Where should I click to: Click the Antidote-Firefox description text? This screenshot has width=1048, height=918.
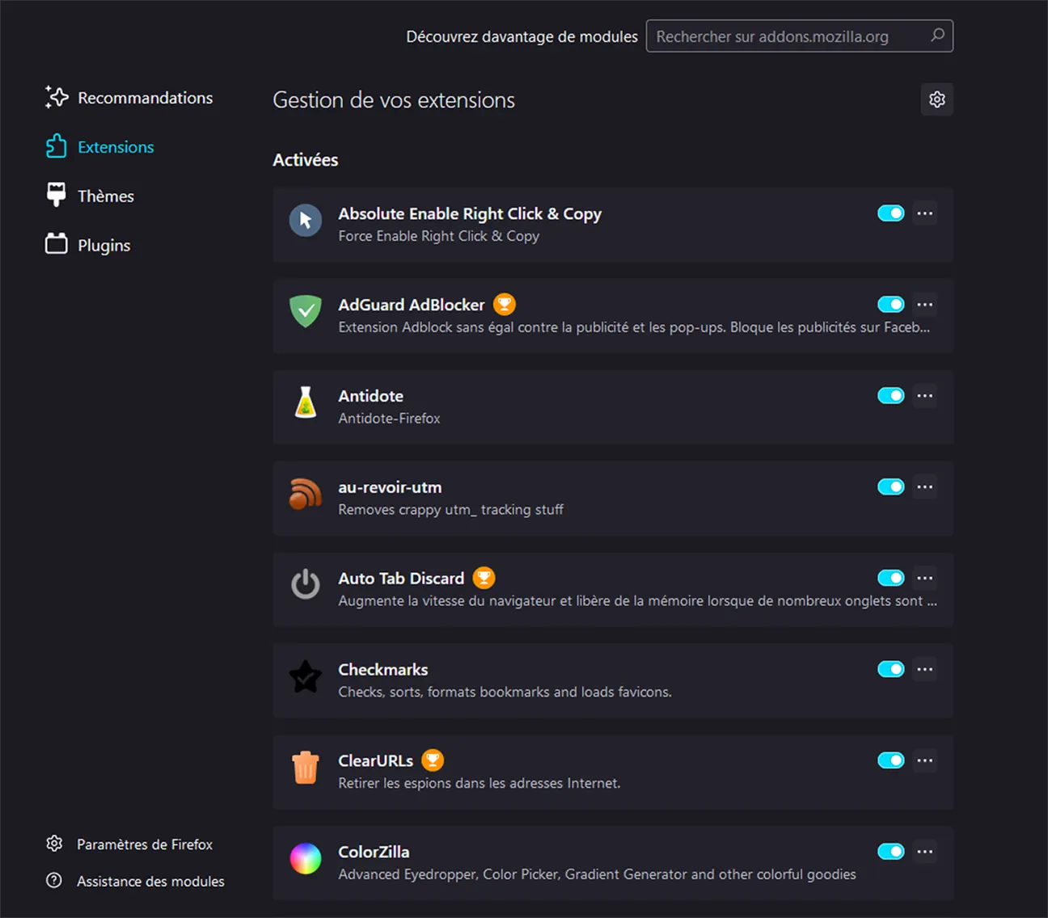(x=389, y=419)
